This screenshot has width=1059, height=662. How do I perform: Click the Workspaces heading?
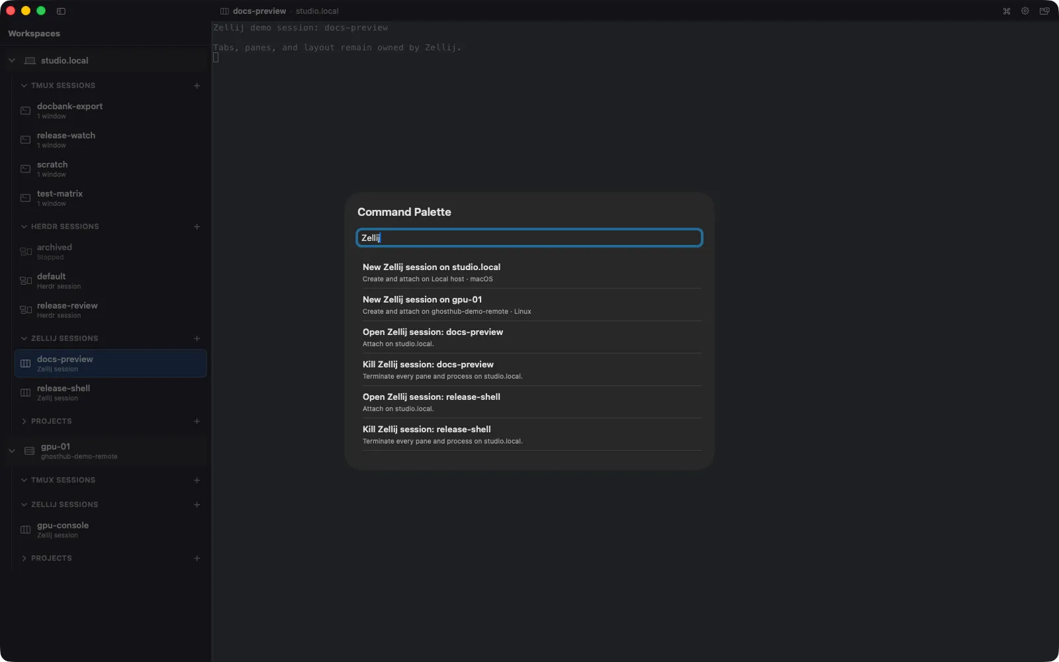click(34, 34)
